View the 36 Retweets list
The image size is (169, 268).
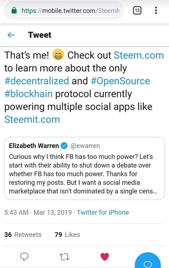click(x=23, y=235)
